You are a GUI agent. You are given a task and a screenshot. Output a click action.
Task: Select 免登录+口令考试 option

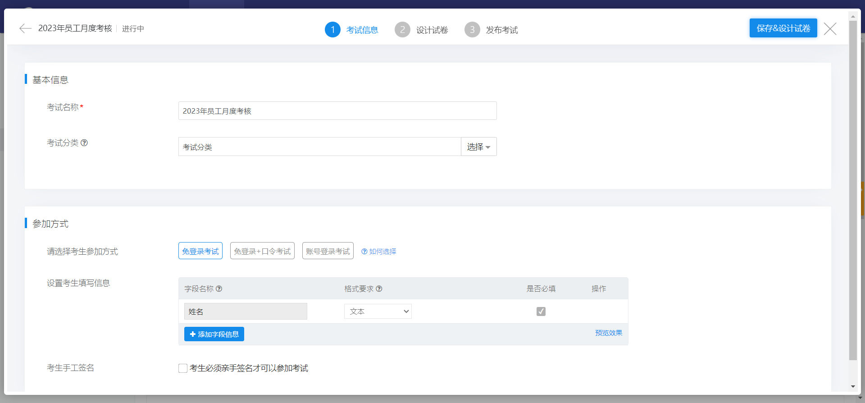262,251
